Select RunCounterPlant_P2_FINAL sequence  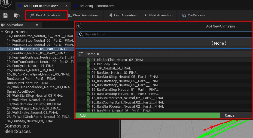point(28,83)
